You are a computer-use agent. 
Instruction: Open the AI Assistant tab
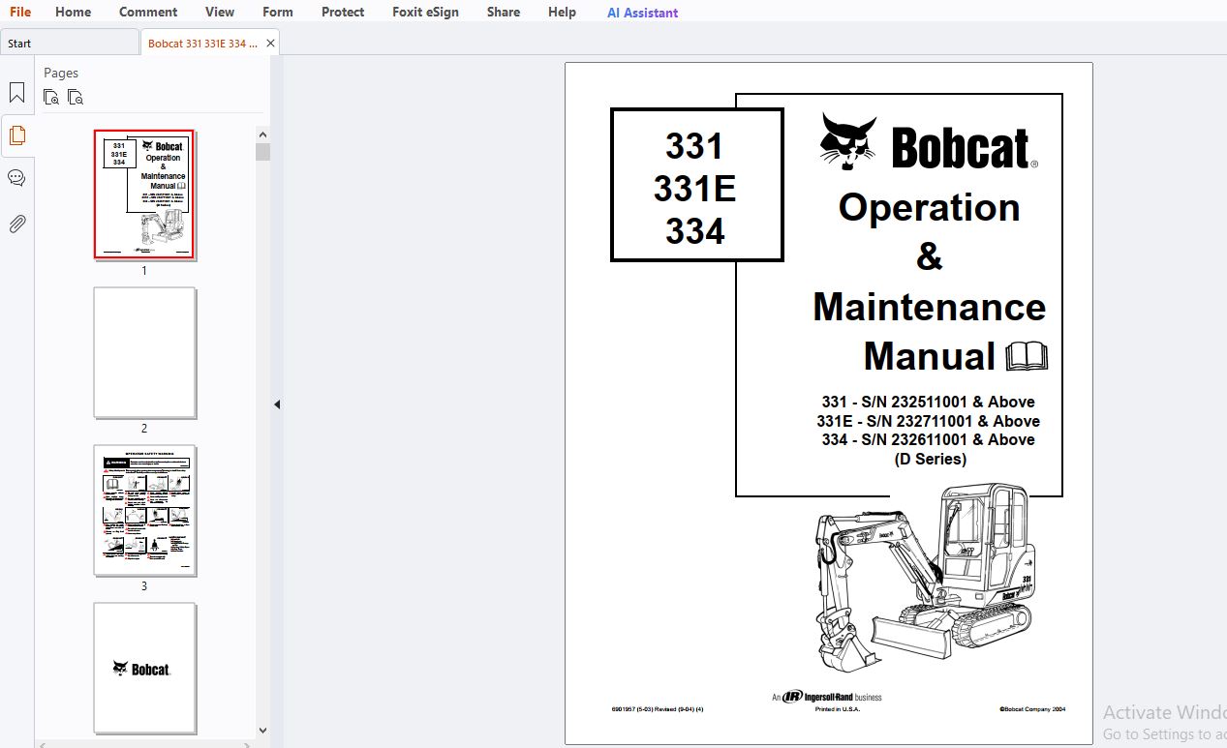pyautogui.click(x=642, y=13)
